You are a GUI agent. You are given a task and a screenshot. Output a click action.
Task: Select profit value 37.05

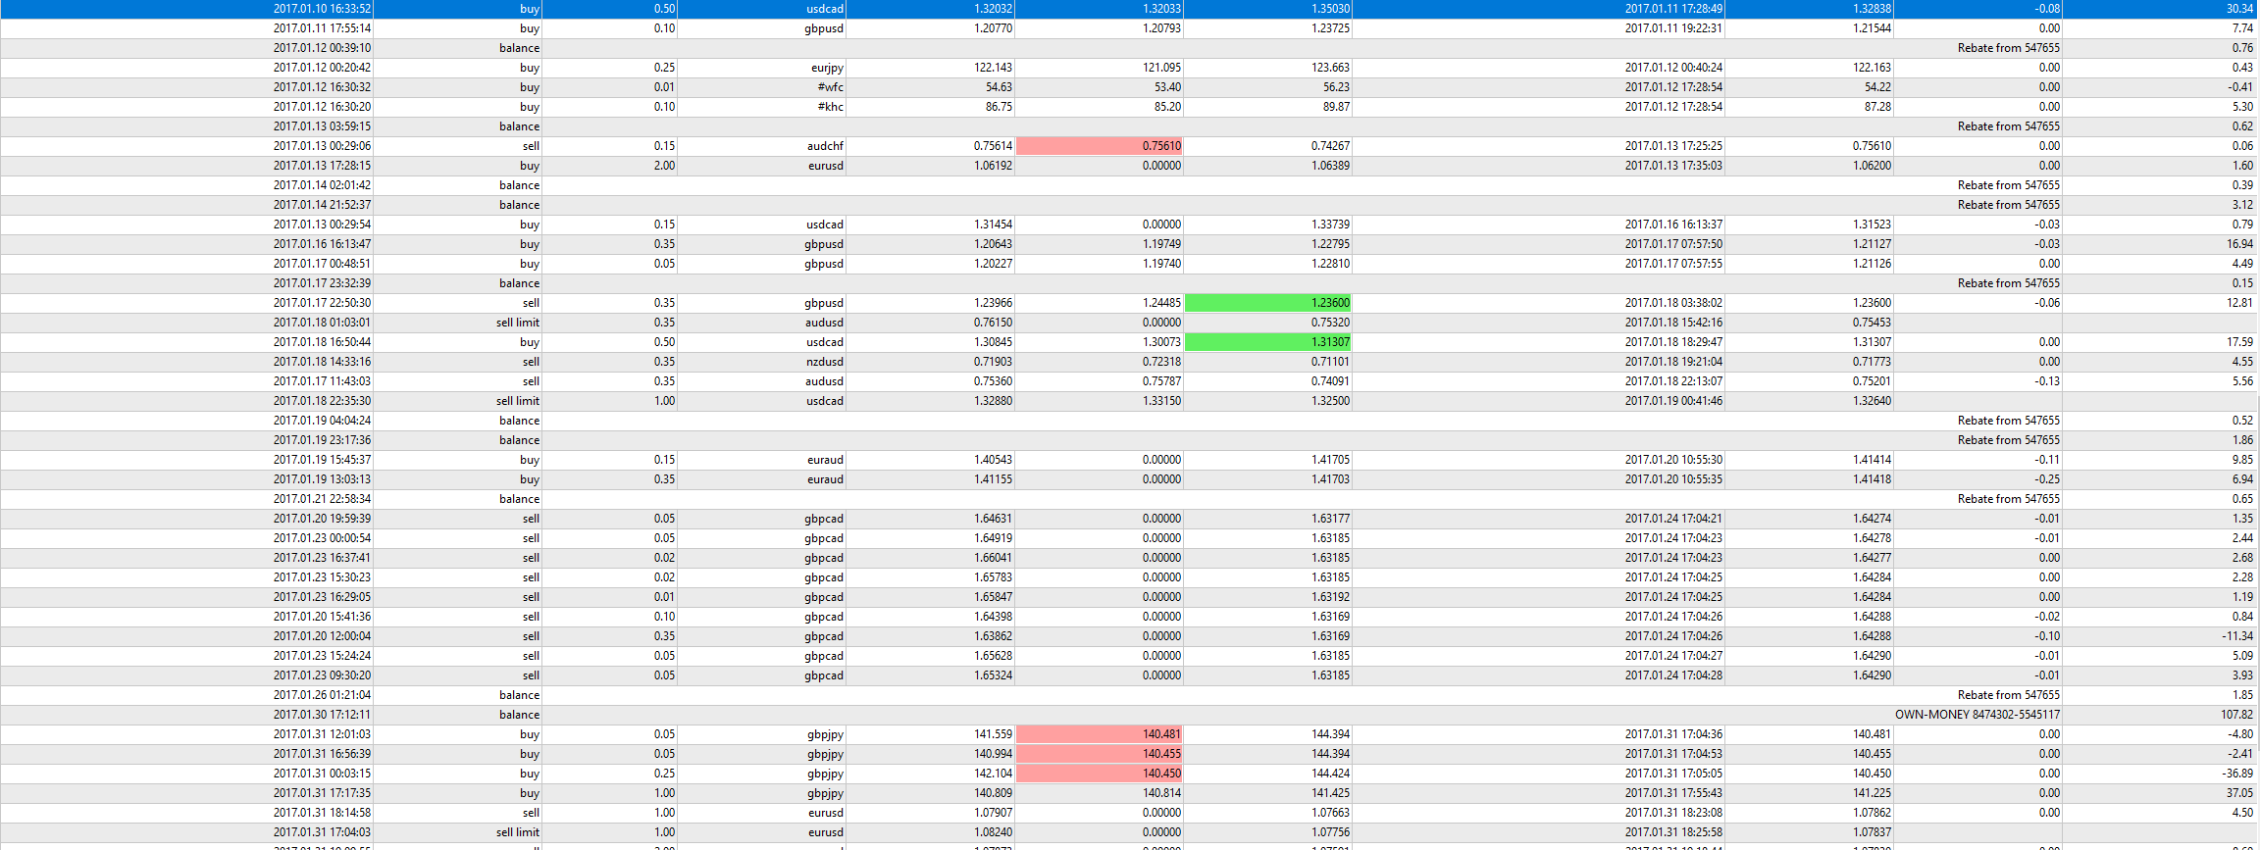pos(2239,793)
